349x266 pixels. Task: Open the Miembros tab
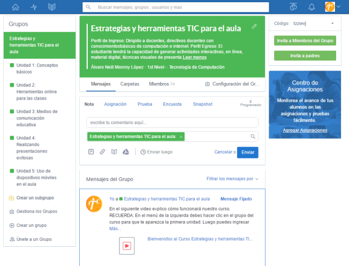[x=162, y=84]
